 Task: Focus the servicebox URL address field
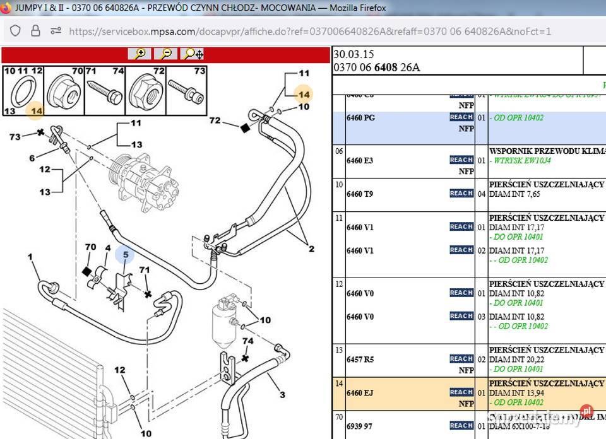(x=309, y=31)
